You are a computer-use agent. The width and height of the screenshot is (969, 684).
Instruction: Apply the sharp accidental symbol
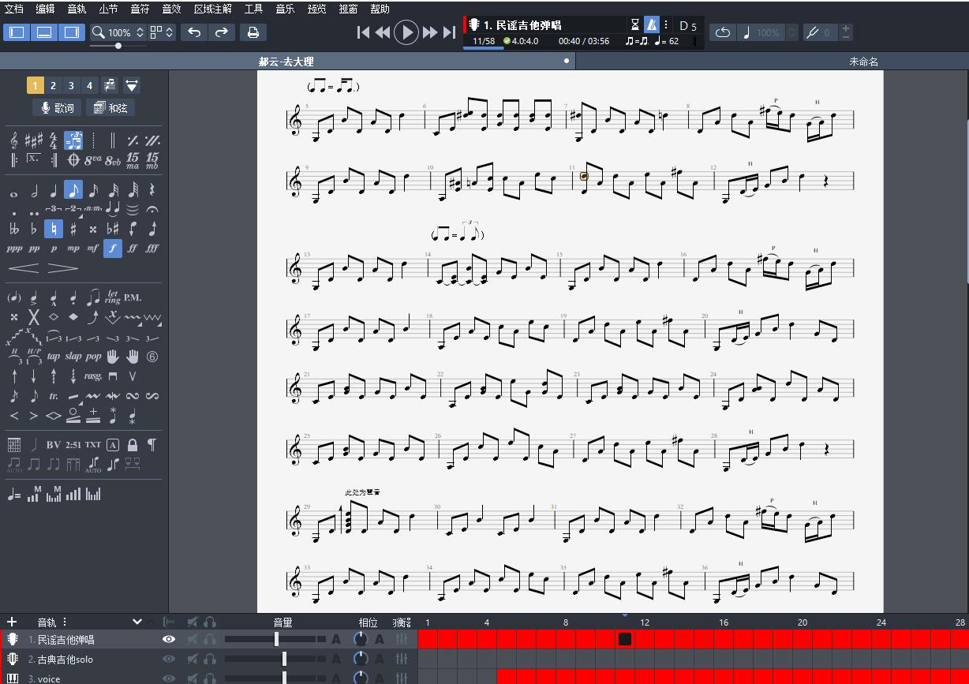click(73, 229)
